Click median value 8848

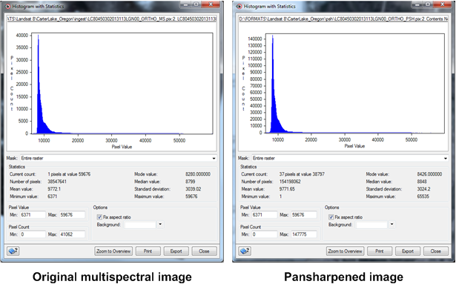[422, 182]
